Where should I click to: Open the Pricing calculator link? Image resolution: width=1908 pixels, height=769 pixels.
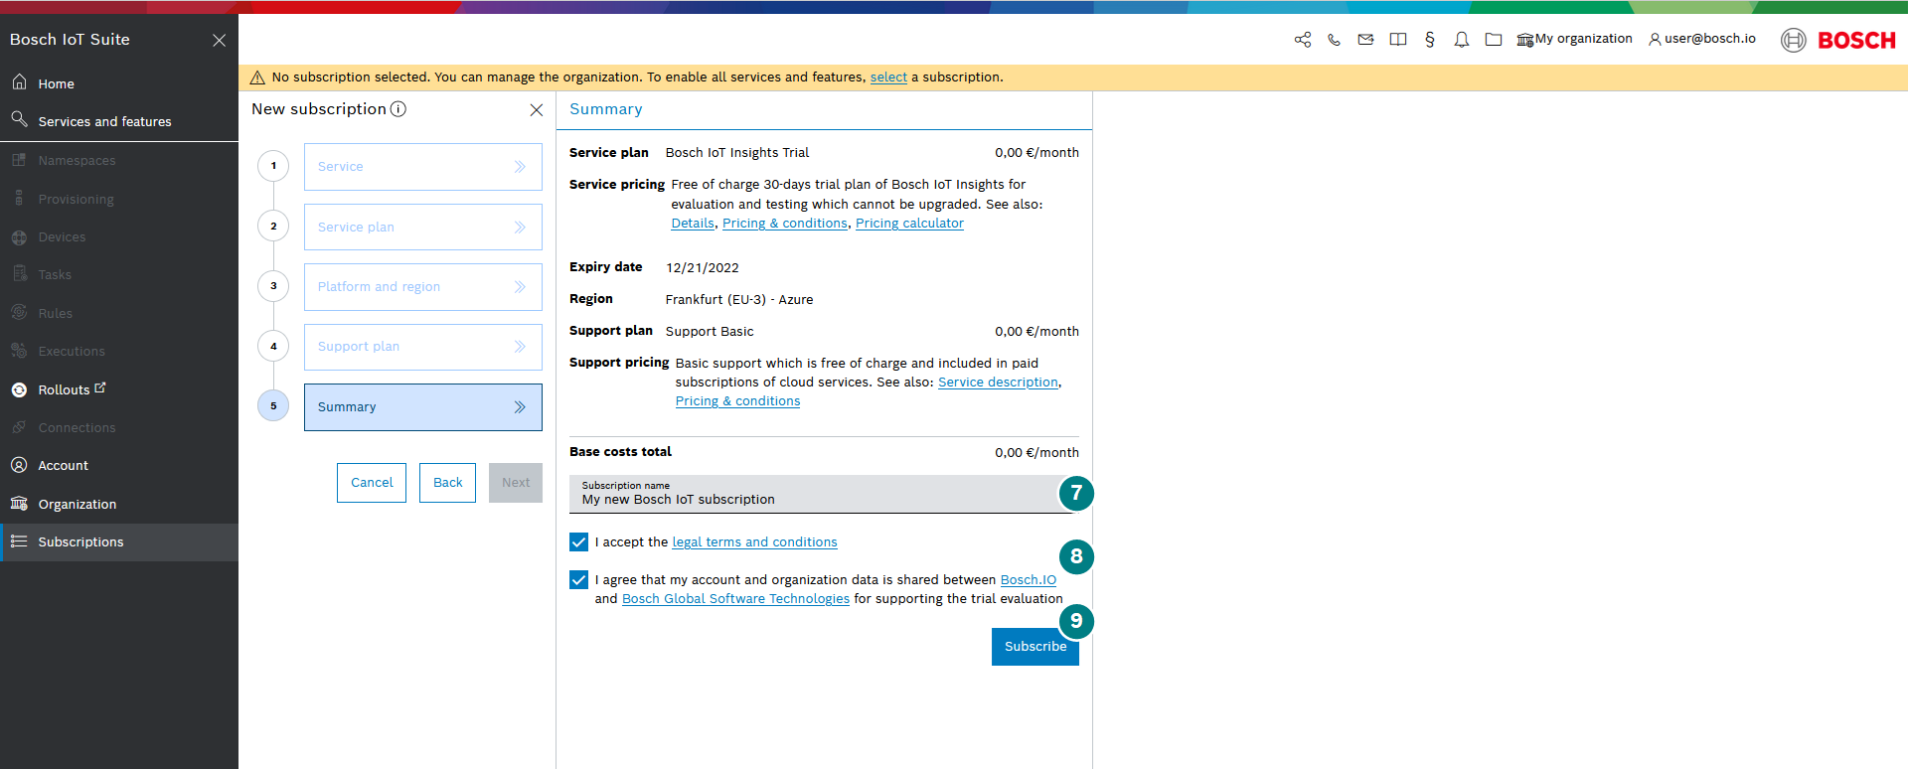[x=909, y=224]
